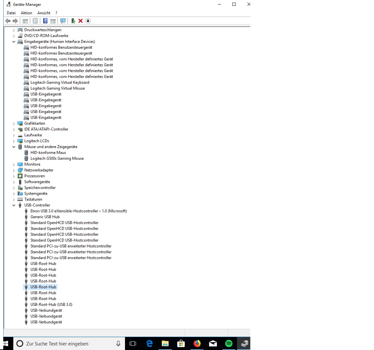374x350 pixels.
Task: Open the Mail app from taskbar
Action: [x=213, y=344]
